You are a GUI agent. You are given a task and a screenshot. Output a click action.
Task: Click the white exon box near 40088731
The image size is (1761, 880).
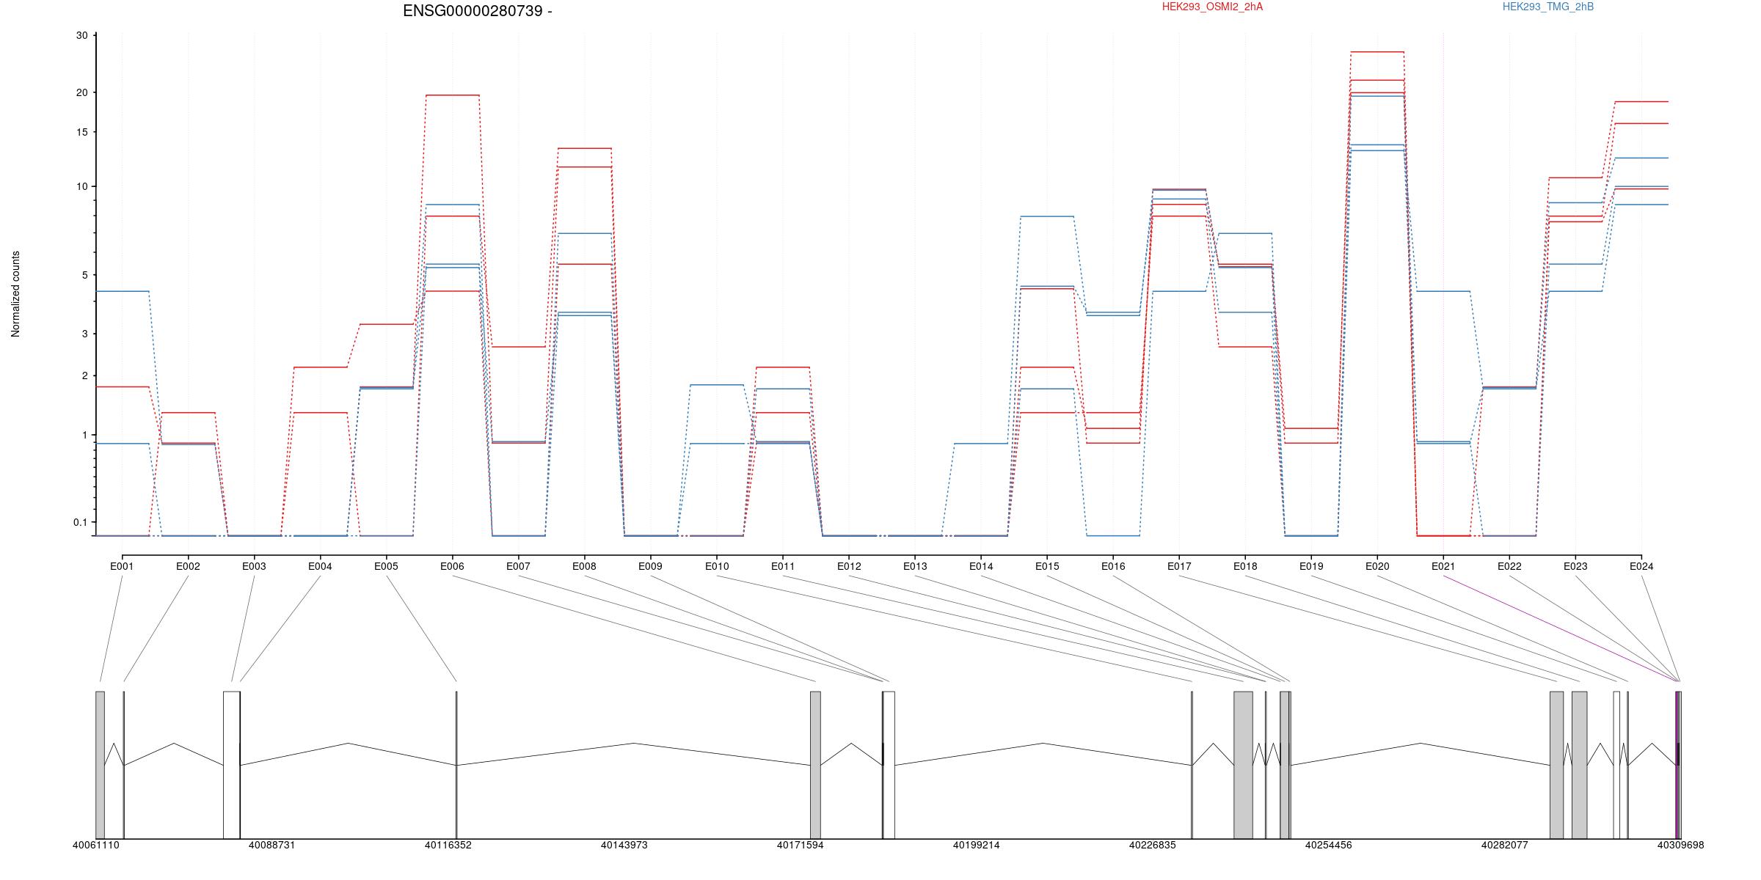[x=231, y=765]
